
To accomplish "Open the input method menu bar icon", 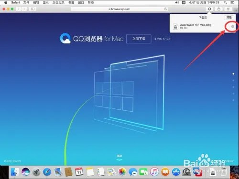I will 184,2.
